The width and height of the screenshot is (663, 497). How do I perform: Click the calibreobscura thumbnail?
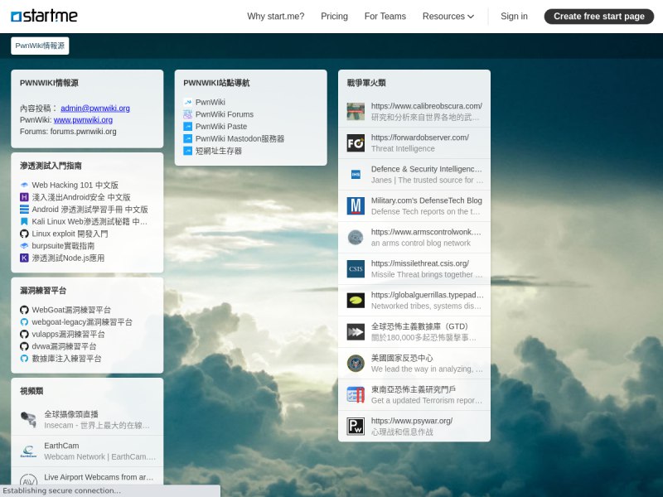click(x=356, y=112)
